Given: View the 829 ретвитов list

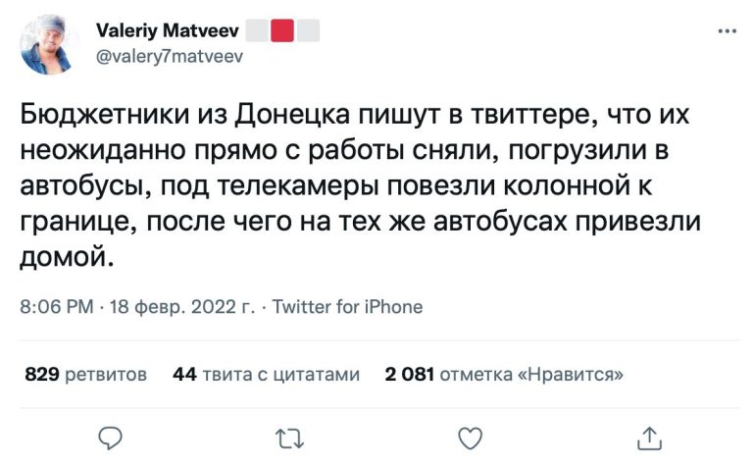Looking at the screenshot, I should point(86,374).
